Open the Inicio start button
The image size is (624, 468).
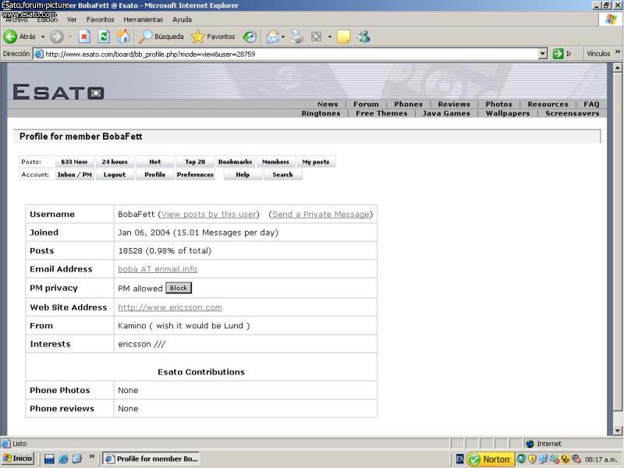point(17,459)
